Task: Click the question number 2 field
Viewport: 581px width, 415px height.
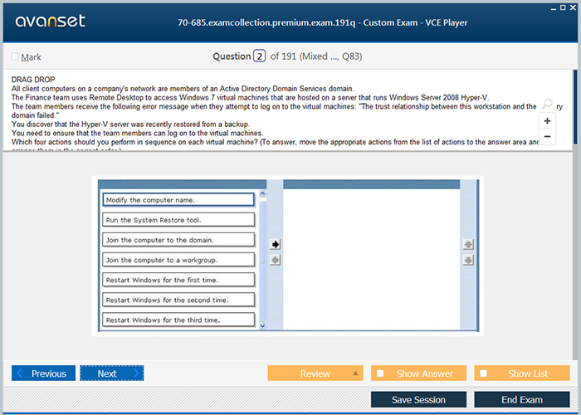Action: click(x=259, y=56)
